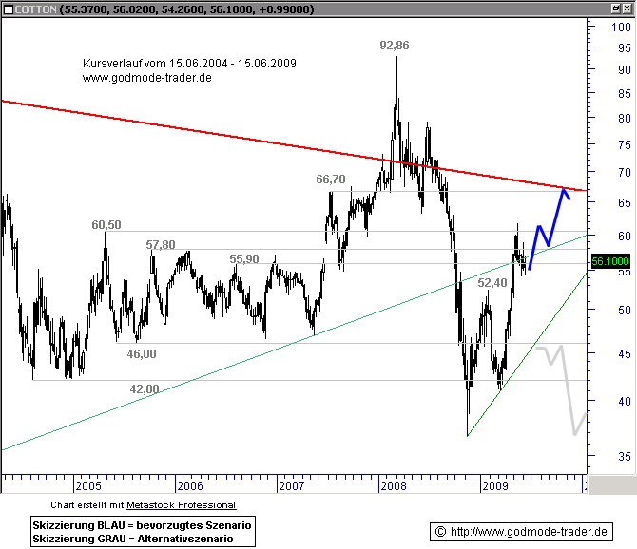Click the 75 value on price axis
The image size is (637, 549).
[x=625, y=145]
